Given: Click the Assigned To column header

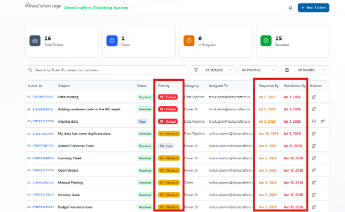Looking at the screenshot, I should point(218,86).
